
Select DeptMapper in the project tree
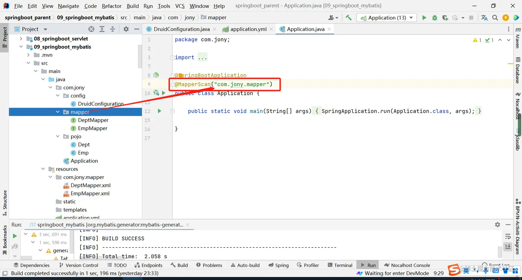(x=93, y=120)
